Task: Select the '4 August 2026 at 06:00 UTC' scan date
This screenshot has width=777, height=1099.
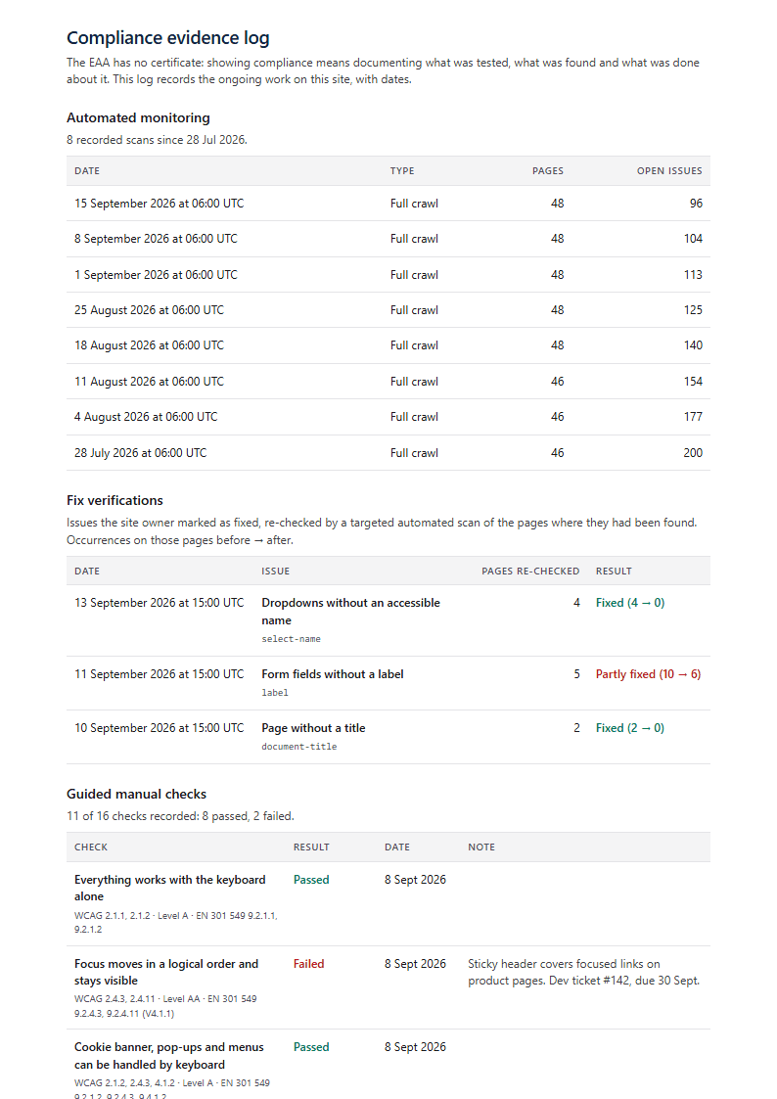Action: click(146, 416)
